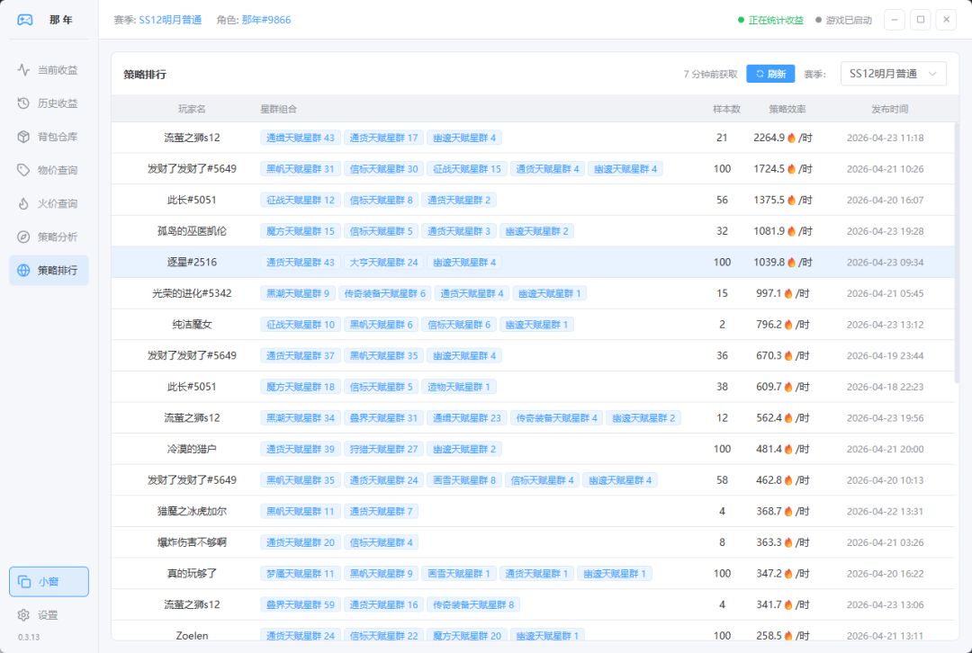Image resolution: width=972 pixels, height=653 pixels.
Task: Open 当前收益 current earnings page
Action: click(x=49, y=70)
